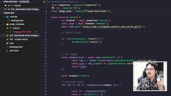Click the '// Download images' comment

click(x=73, y=82)
